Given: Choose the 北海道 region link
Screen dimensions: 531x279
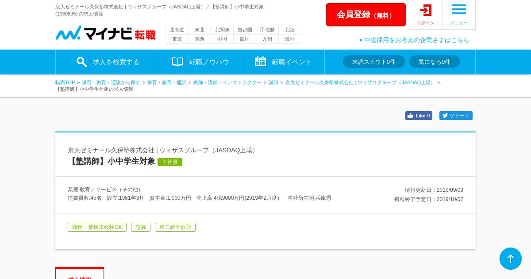Looking at the screenshot, I should [x=177, y=30].
